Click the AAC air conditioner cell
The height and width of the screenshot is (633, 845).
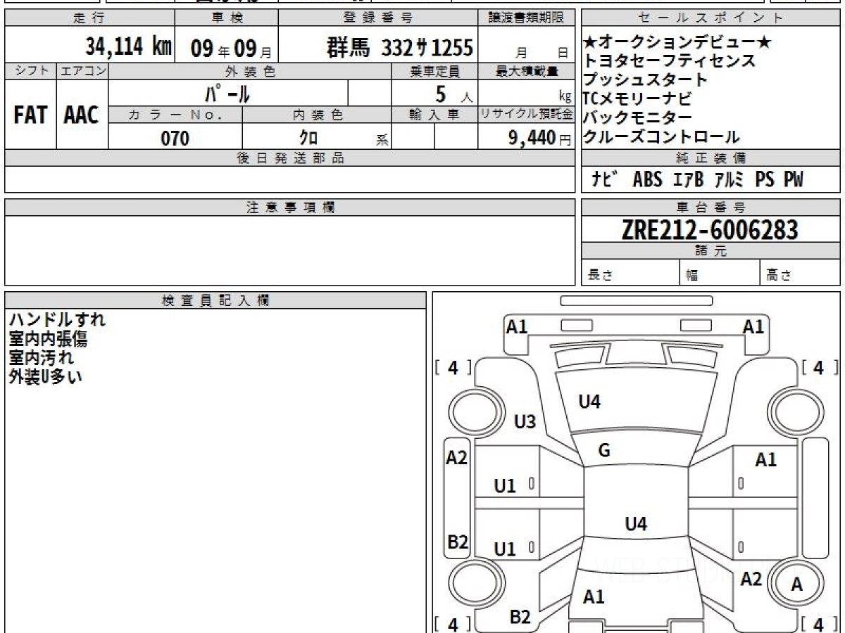click(x=82, y=115)
